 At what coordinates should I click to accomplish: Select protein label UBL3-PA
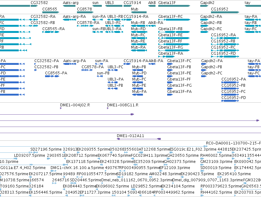pos(116,79)
